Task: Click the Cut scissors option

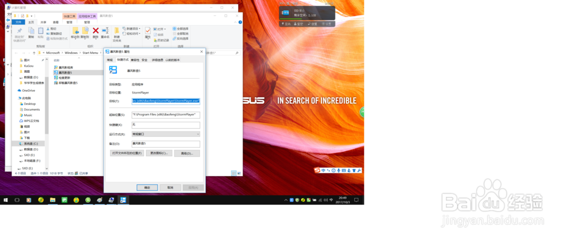Action: [x=52, y=29]
